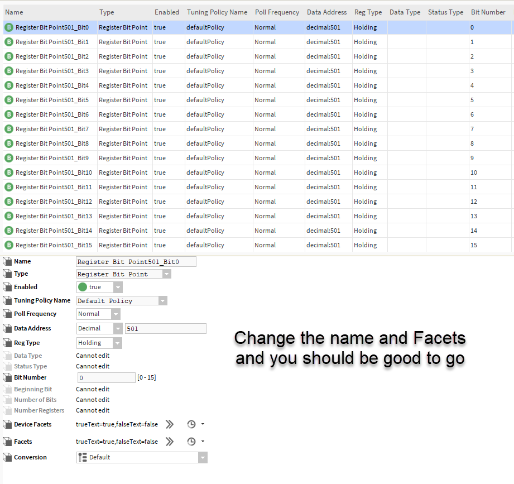Screen dimensions: 514x484
Task: Click the Name text field
Action: pos(136,261)
